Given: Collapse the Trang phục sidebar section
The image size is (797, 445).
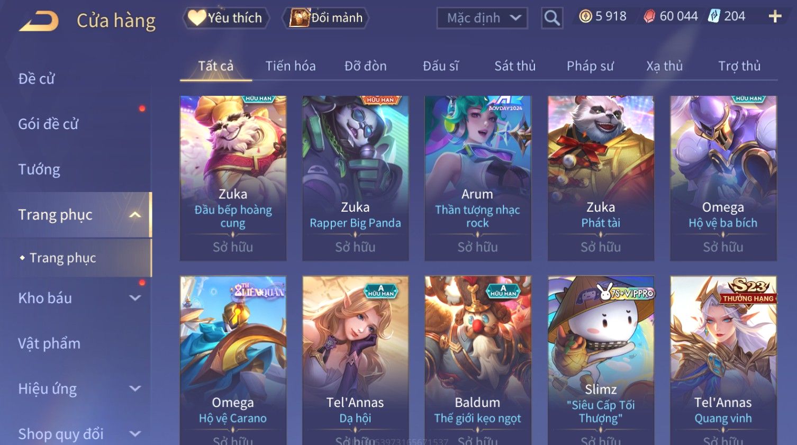Looking at the screenshot, I should (x=135, y=215).
